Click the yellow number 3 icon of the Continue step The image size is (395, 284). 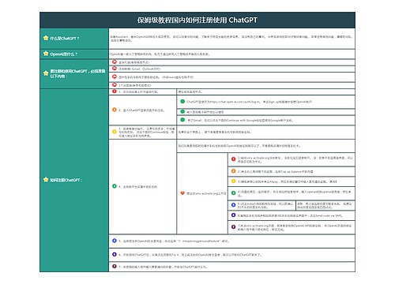tap(115, 132)
